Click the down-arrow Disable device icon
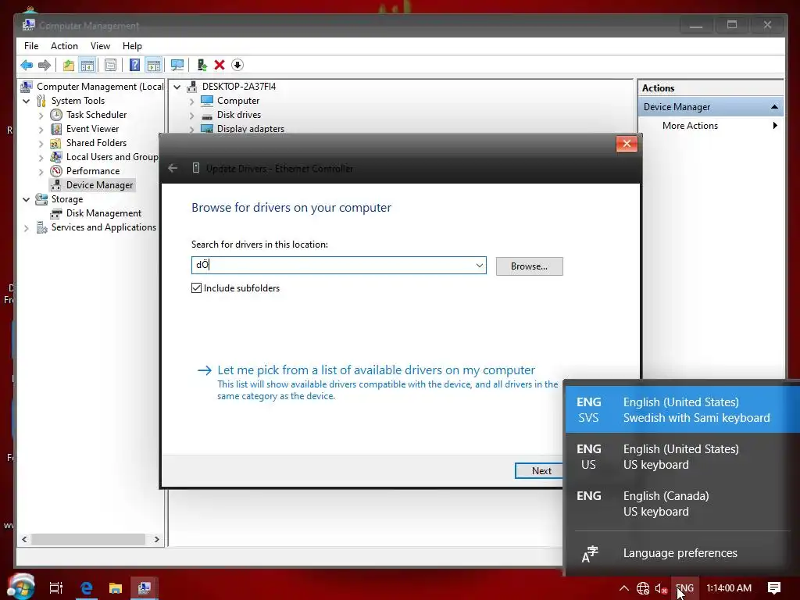The height and width of the screenshot is (600, 800). [x=237, y=65]
